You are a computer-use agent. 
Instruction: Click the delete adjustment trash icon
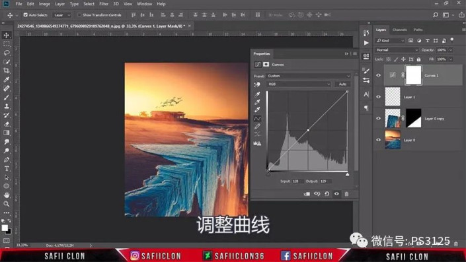click(x=346, y=194)
